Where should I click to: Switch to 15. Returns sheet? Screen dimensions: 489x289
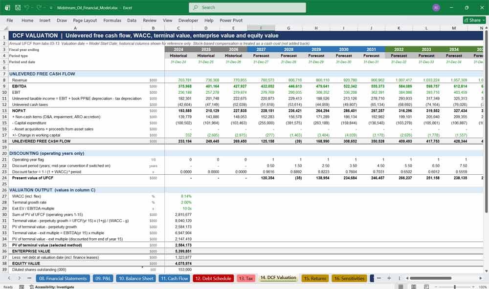click(x=315, y=278)
